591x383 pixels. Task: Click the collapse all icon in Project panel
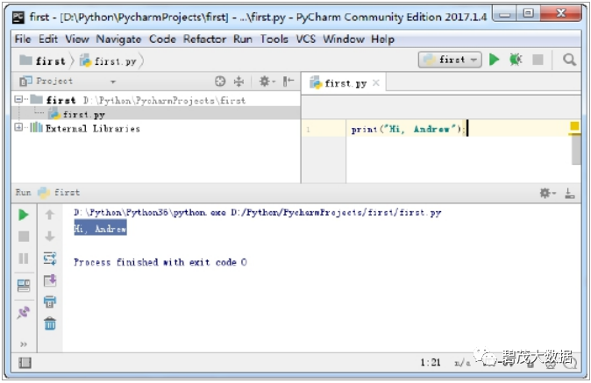(x=239, y=81)
